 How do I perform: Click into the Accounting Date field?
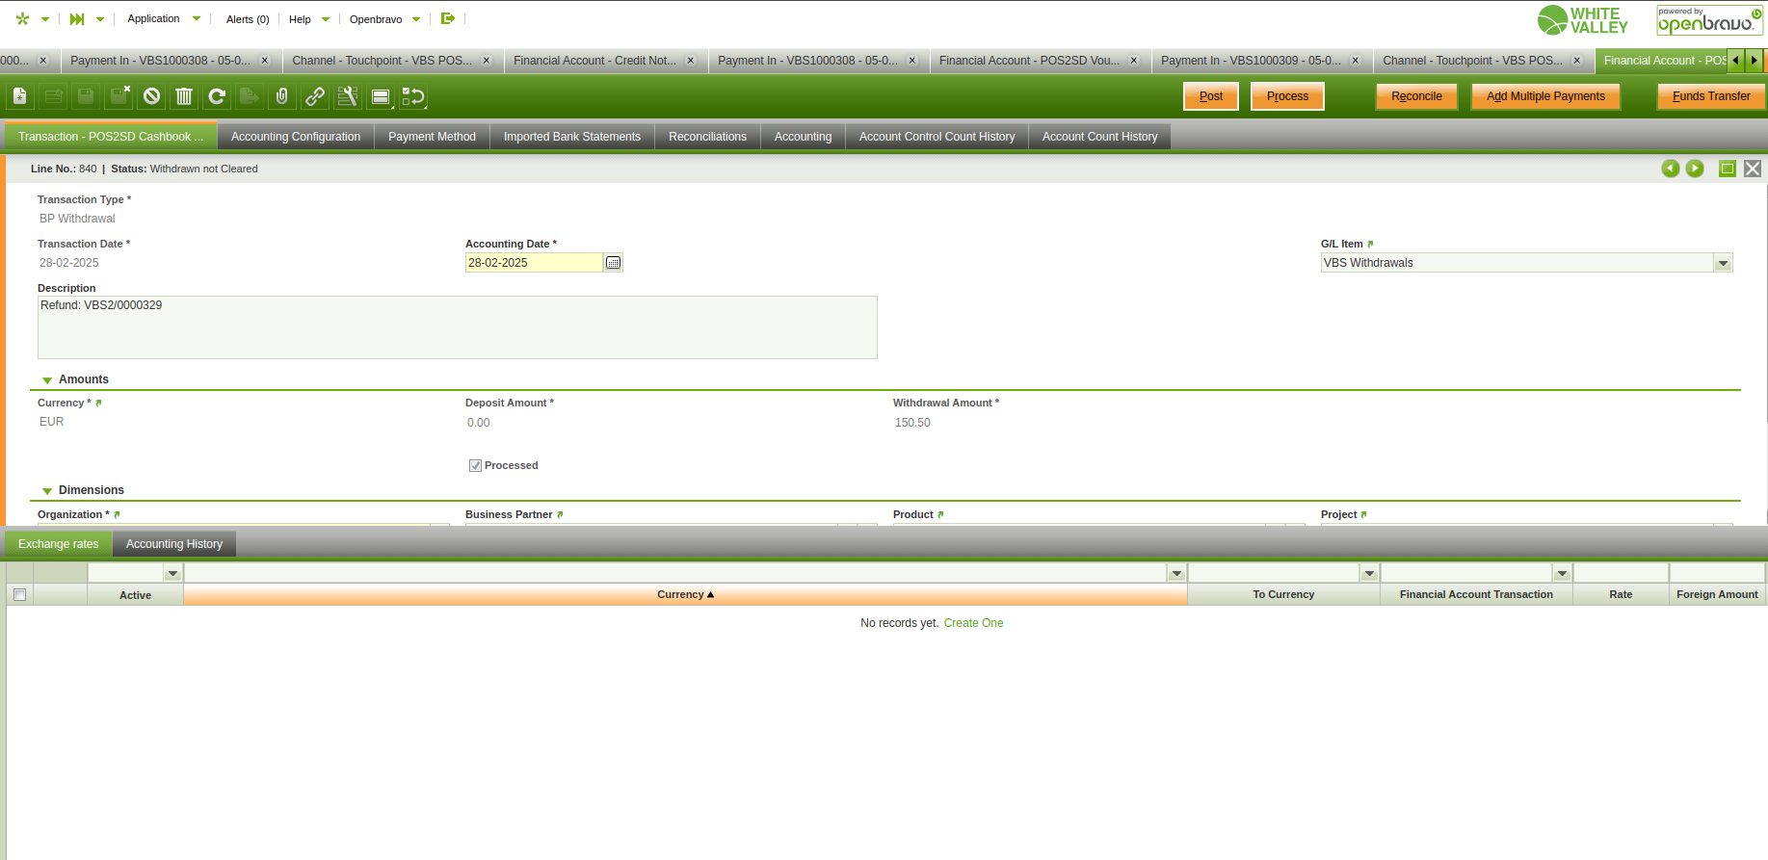535,263
